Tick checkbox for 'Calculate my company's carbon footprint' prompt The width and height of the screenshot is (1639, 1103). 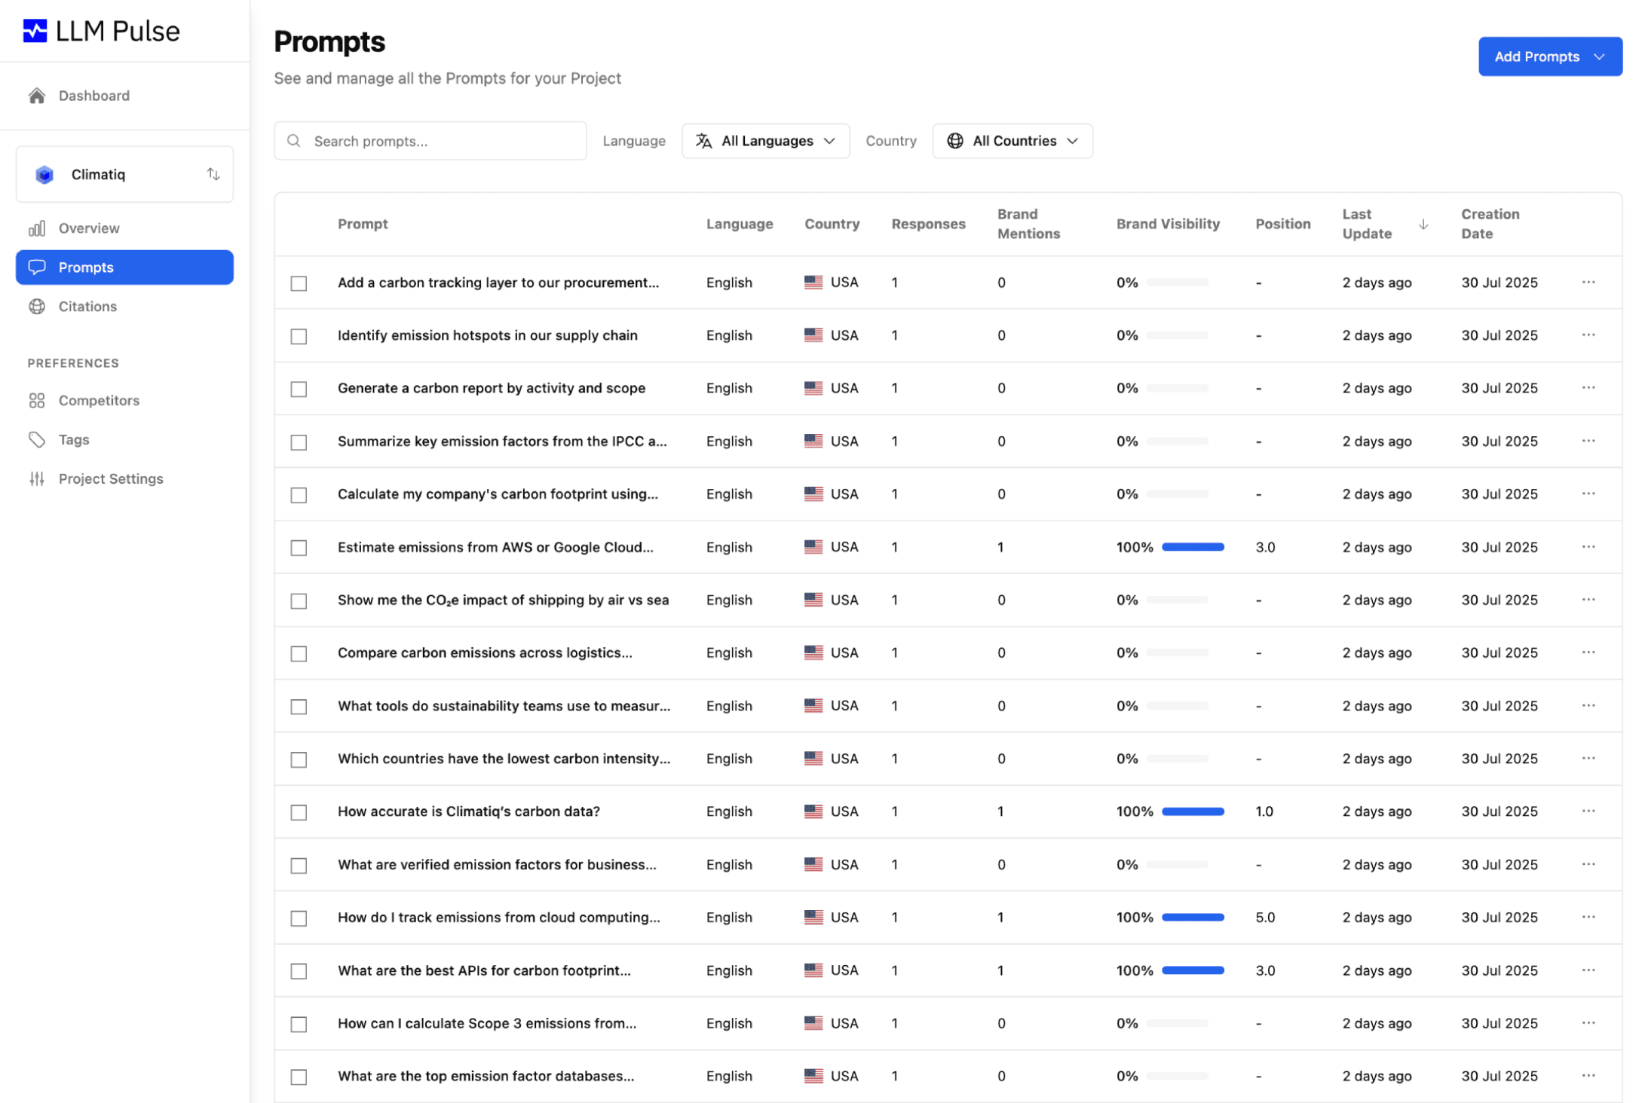click(299, 495)
